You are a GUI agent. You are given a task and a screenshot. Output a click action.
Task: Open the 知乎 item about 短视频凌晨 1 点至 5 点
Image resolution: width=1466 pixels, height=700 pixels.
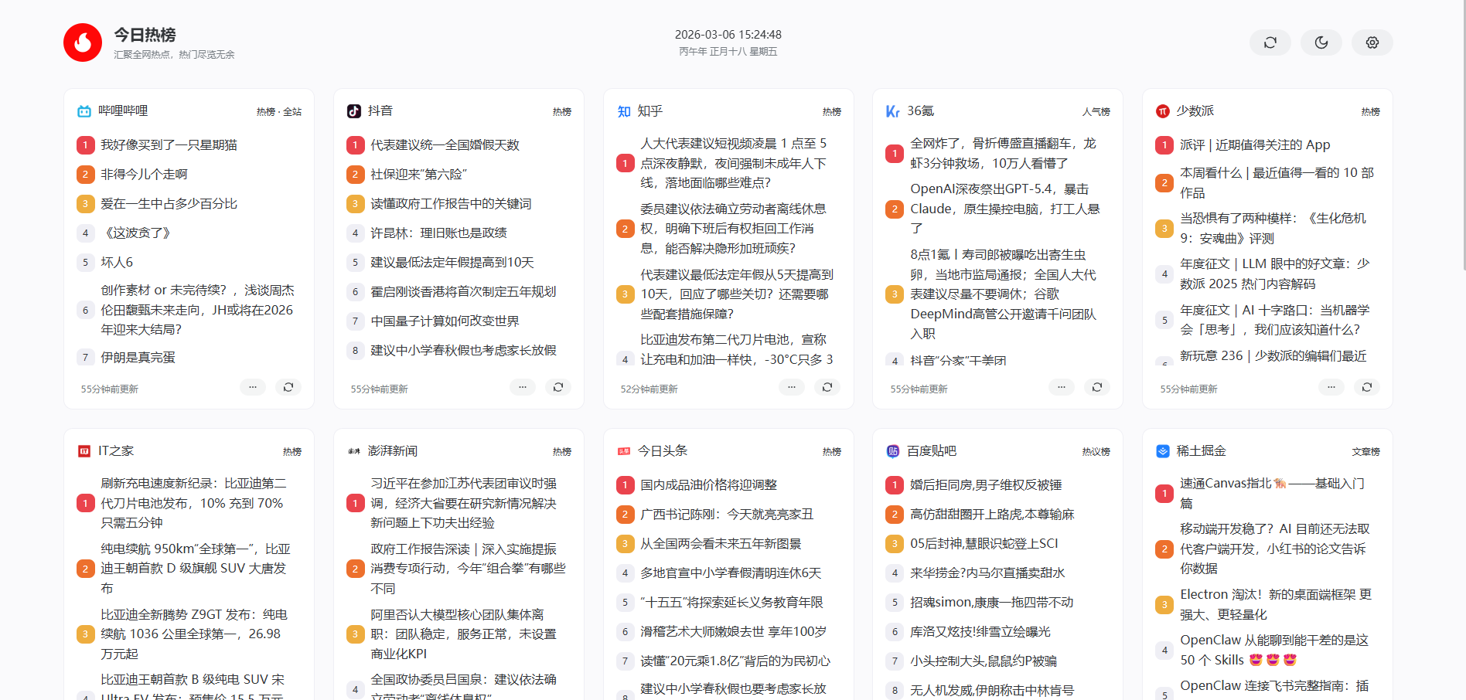[x=735, y=163]
